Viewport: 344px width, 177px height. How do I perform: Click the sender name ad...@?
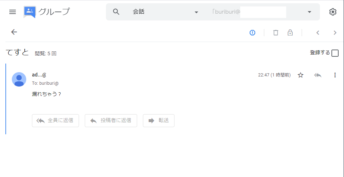click(39, 75)
